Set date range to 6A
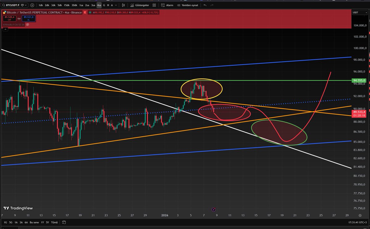This screenshot has width=370, height=229. tap(26, 222)
